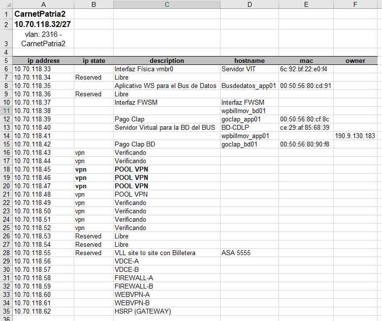The height and width of the screenshot is (321, 382).
Task: Select Libre description for 10.70.118.53
Action: [167, 236]
